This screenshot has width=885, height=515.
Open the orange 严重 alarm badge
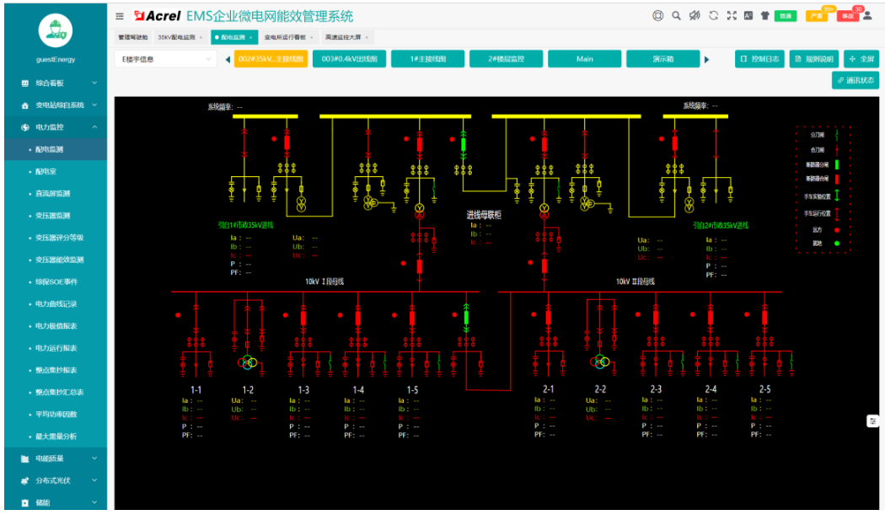pyautogui.click(x=816, y=16)
